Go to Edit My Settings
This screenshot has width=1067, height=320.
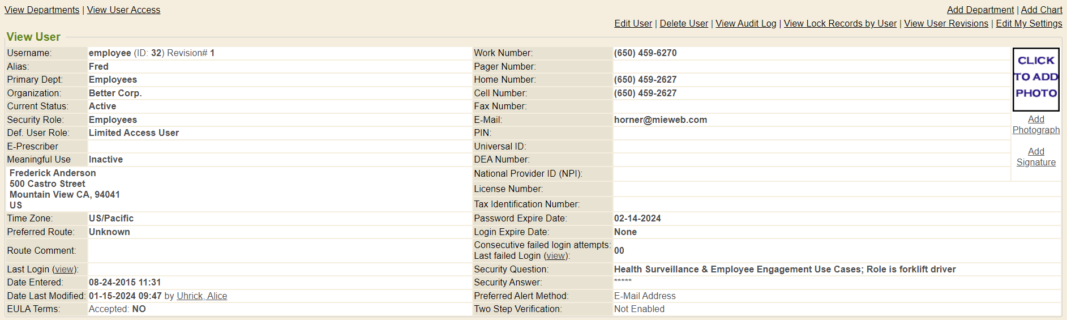click(1029, 24)
